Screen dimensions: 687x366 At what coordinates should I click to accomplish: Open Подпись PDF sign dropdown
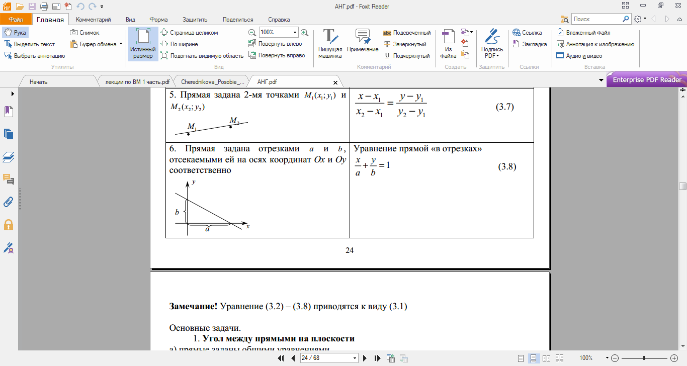click(x=492, y=44)
